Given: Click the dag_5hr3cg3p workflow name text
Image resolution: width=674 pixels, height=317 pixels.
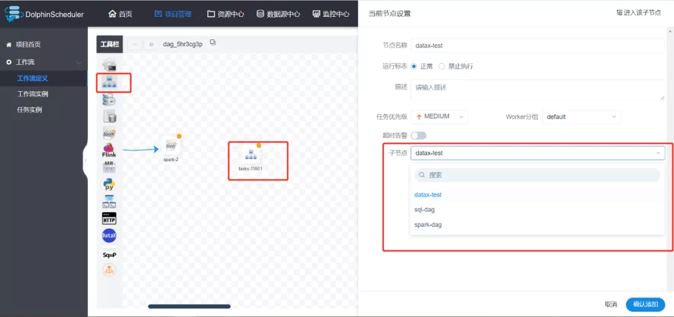Looking at the screenshot, I should click(183, 44).
